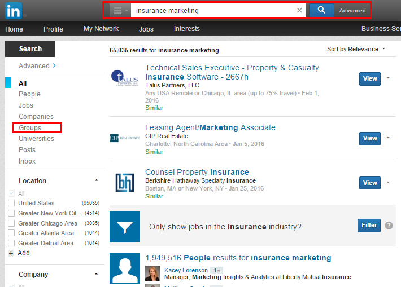Open the Profile menu

(53, 29)
